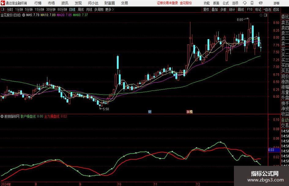289x186 pixels.
Task: Open the 交易 menu
Action: click(124, 3)
